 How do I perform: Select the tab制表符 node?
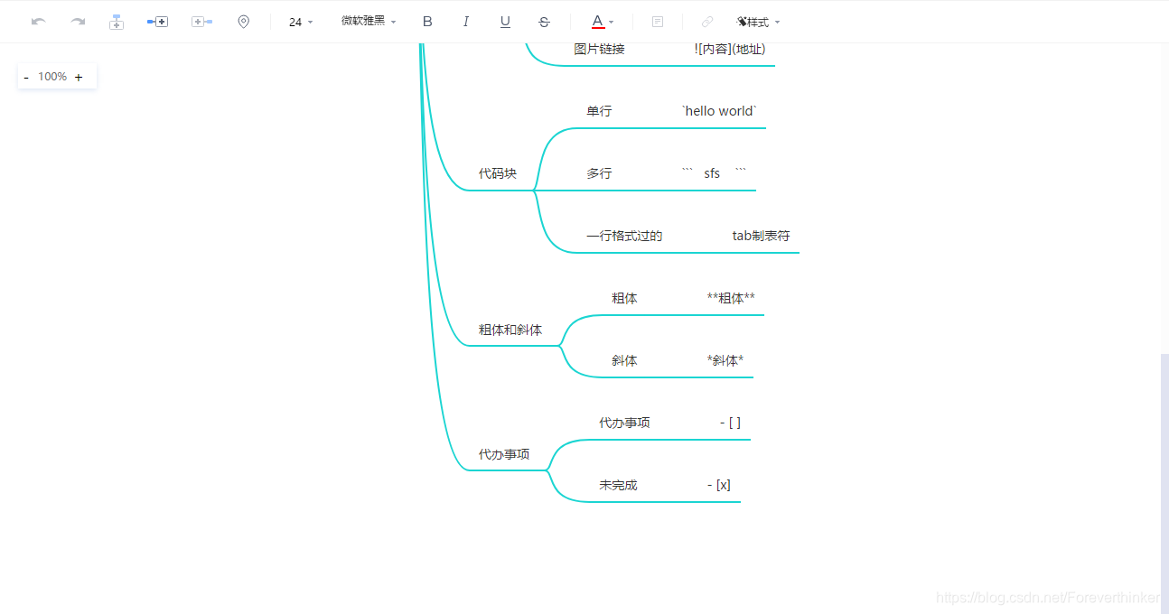[x=761, y=236]
